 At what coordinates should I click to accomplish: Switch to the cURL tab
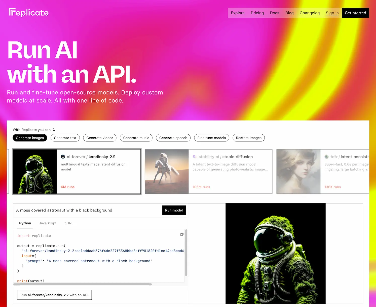tap(68, 223)
